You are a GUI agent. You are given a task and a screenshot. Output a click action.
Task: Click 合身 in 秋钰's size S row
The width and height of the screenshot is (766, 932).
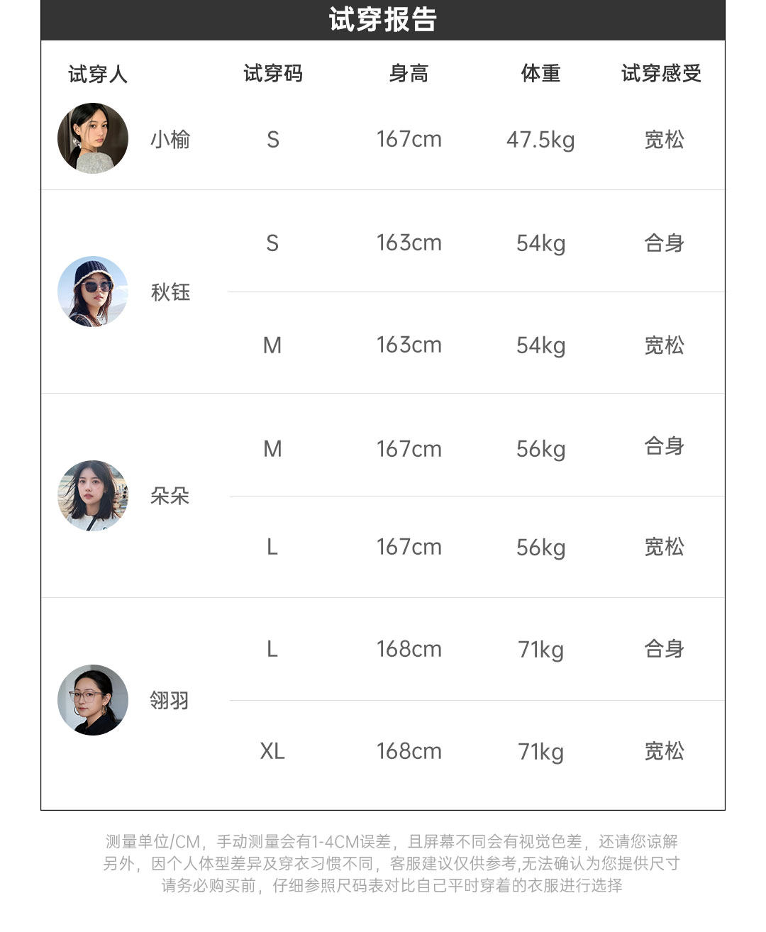(664, 243)
